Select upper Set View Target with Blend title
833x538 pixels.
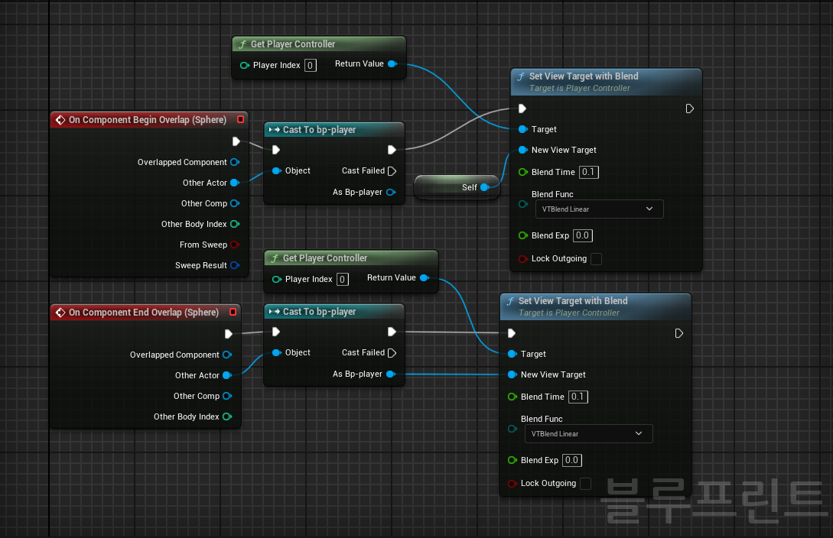click(584, 76)
